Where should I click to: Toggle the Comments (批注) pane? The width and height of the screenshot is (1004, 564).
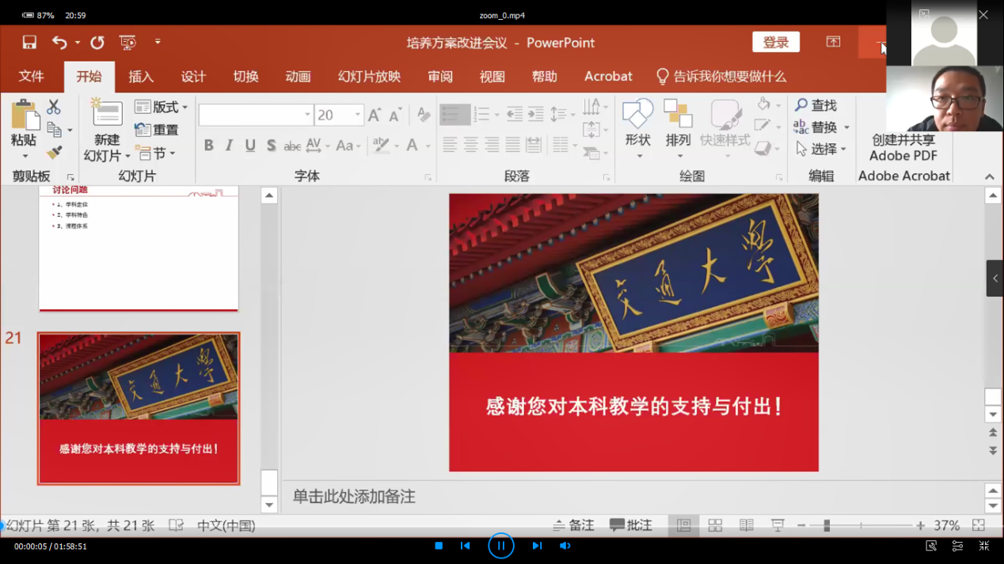point(630,525)
